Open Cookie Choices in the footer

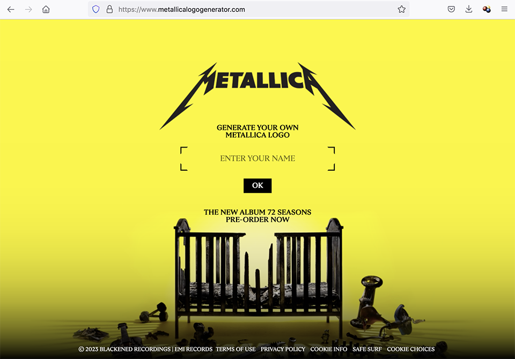click(410, 349)
